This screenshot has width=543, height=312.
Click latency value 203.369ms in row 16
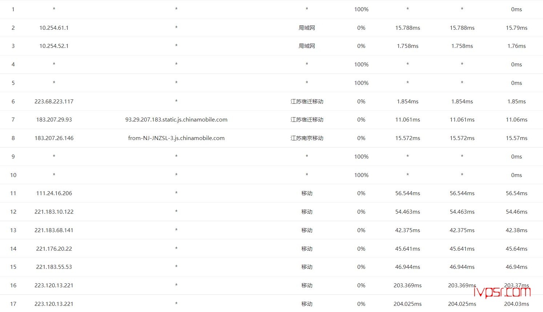407,286
